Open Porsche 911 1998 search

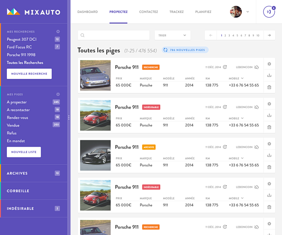[x=21, y=55]
